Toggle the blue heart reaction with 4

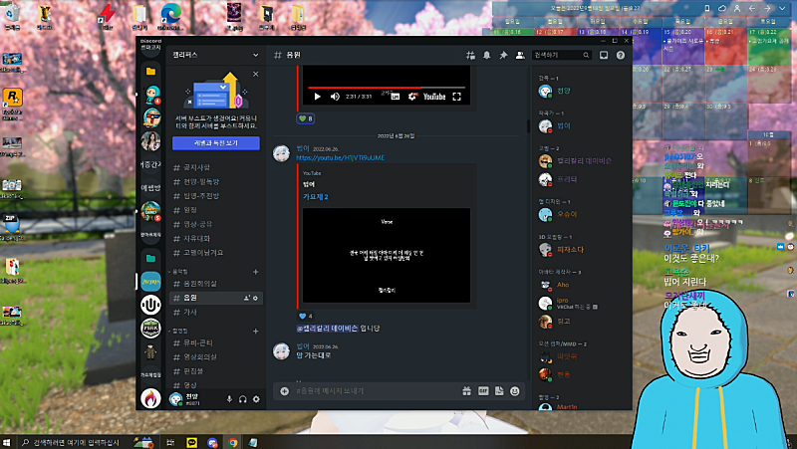tap(305, 316)
